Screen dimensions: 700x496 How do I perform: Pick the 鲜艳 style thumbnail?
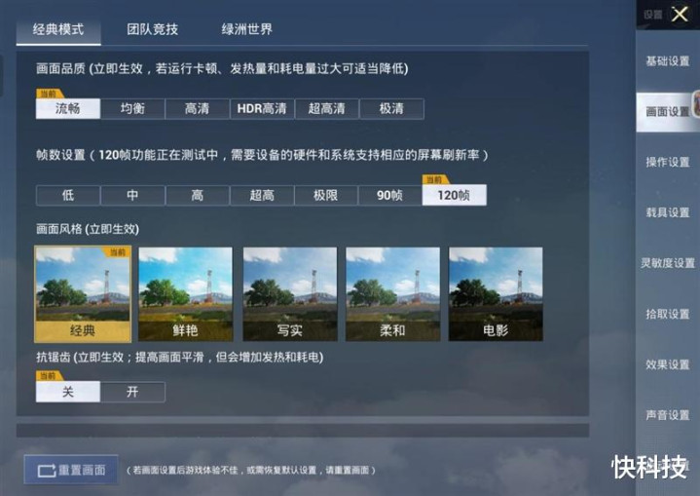pyautogui.click(x=186, y=294)
